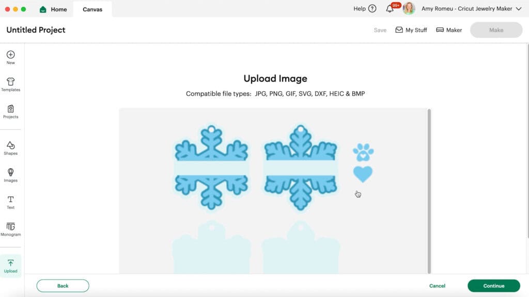The width and height of the screenshot is (529, 297).
Task: Click the image preview scrollbar
Action: 429,191
